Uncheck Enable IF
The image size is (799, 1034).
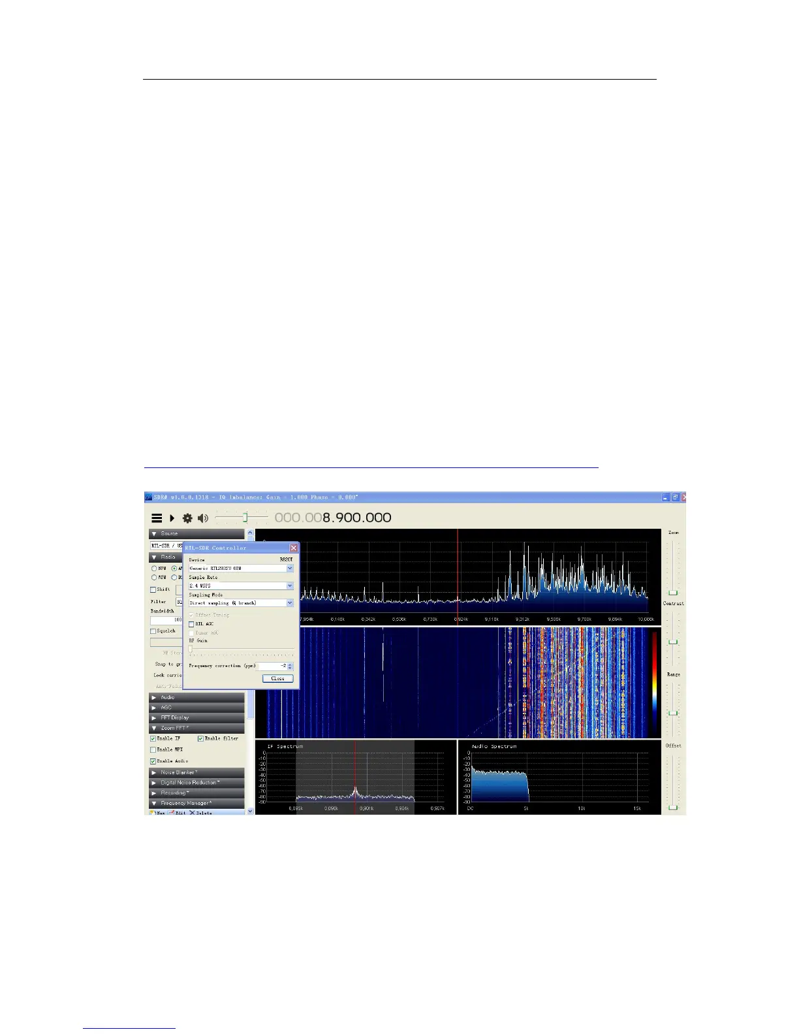[x=153, y=738]
